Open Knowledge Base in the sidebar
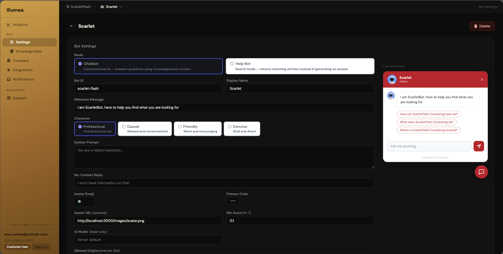 pos(30,51)
